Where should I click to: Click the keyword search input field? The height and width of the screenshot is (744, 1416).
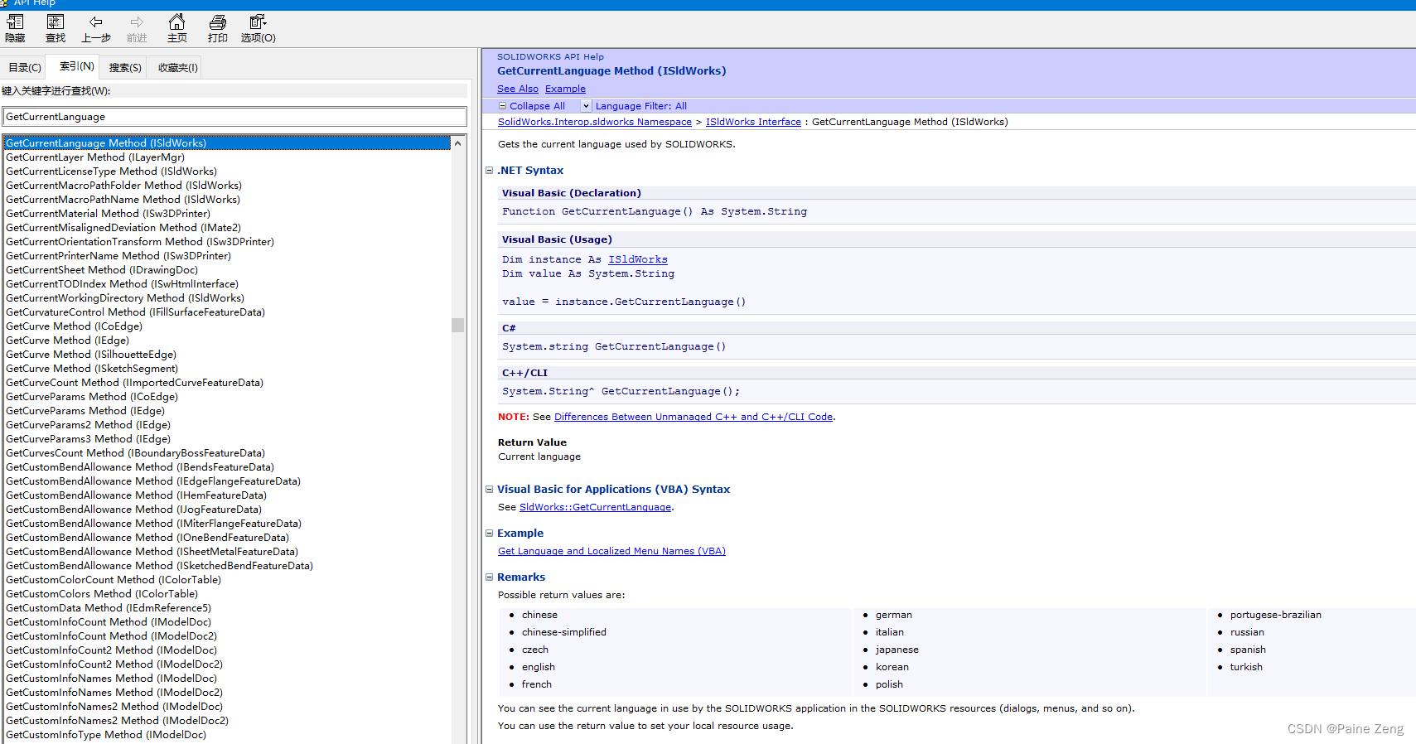tap(234, 117)
